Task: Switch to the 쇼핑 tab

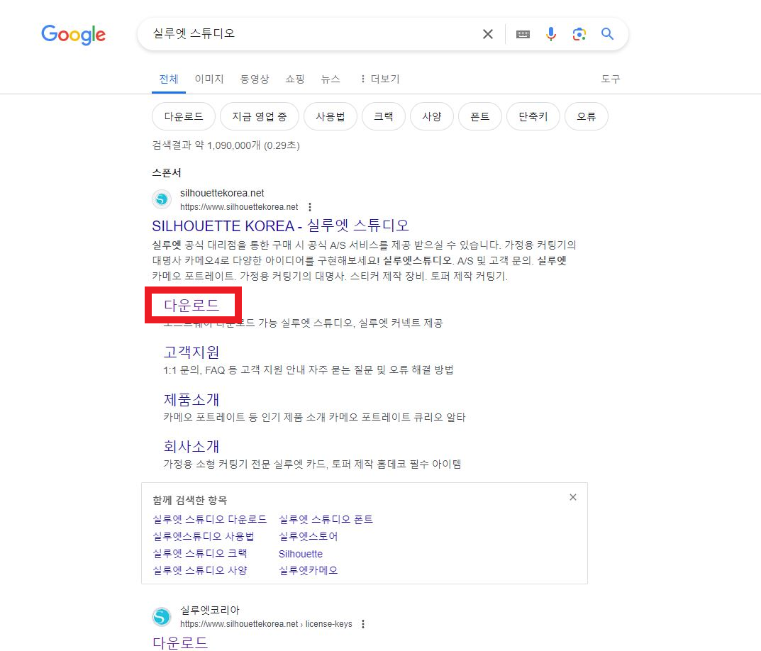Action: 294,79
